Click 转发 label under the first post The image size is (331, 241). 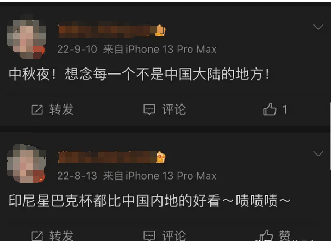click(61, 109)
